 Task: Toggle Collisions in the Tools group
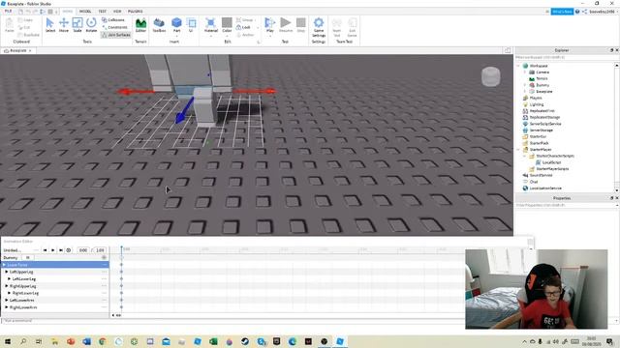click(x=113, y=19)
